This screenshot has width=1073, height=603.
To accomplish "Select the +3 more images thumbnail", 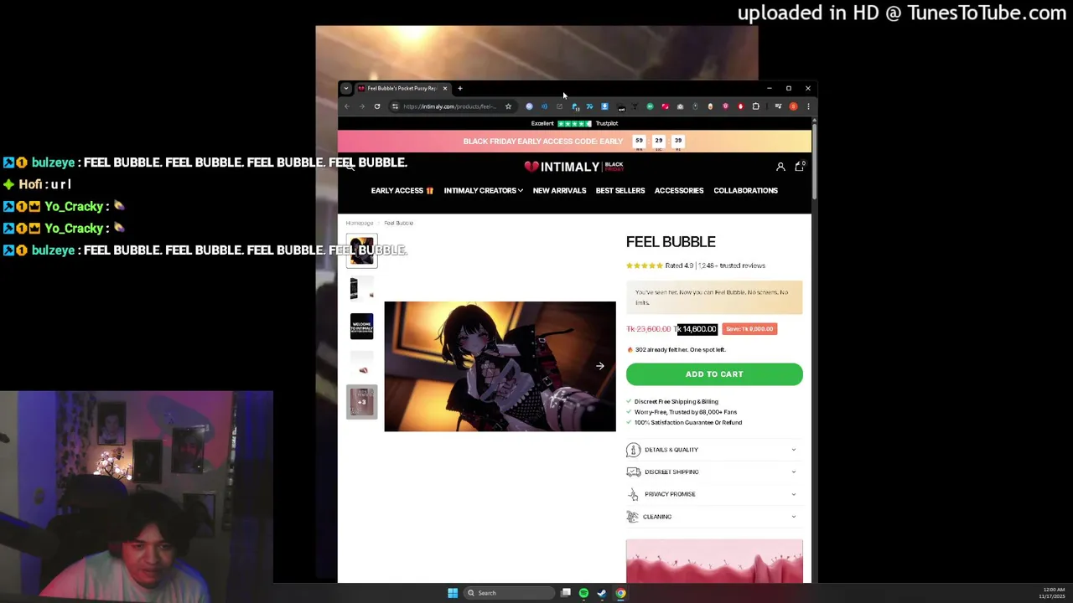I will (362, 402).
